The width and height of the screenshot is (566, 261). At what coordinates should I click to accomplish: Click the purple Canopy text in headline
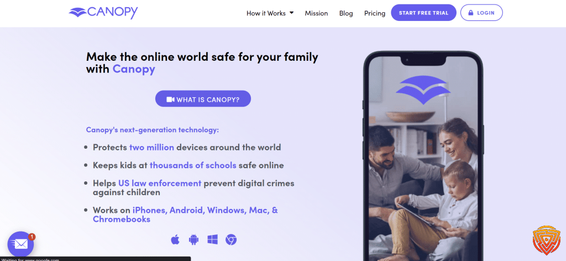point(134,69)
